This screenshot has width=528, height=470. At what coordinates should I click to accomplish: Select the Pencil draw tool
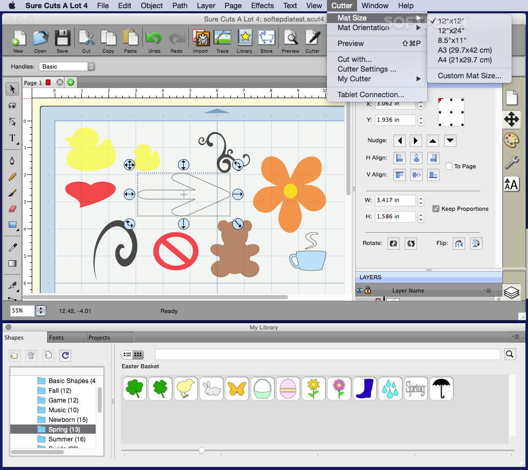pos(12,176)
